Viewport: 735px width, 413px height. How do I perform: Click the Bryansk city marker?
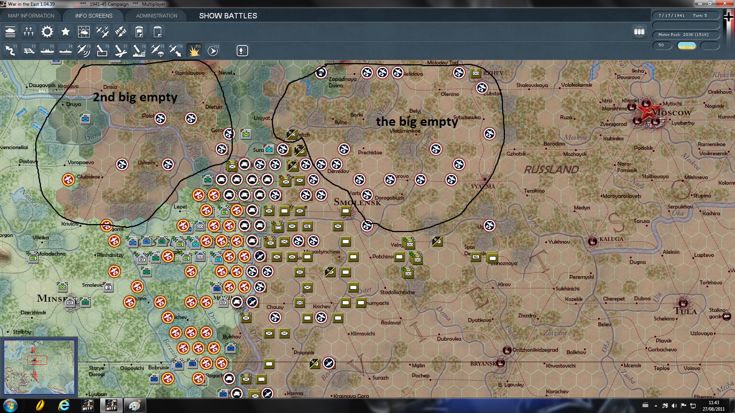500,363
